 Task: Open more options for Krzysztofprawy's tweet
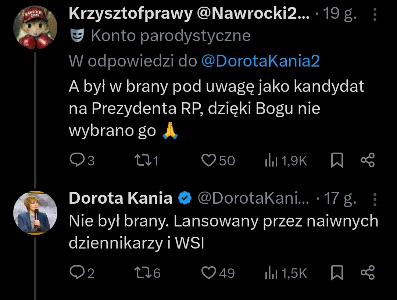(375, 15)
